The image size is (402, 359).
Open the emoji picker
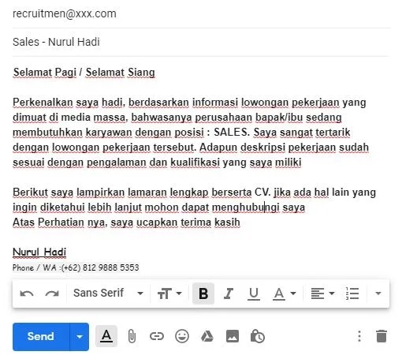182,336
